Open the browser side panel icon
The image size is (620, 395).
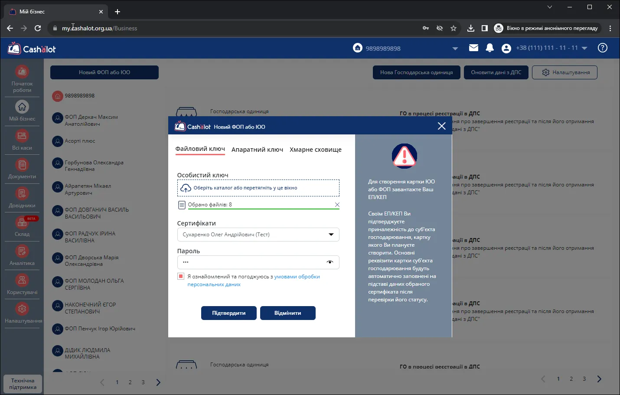(x=485, y=28)
